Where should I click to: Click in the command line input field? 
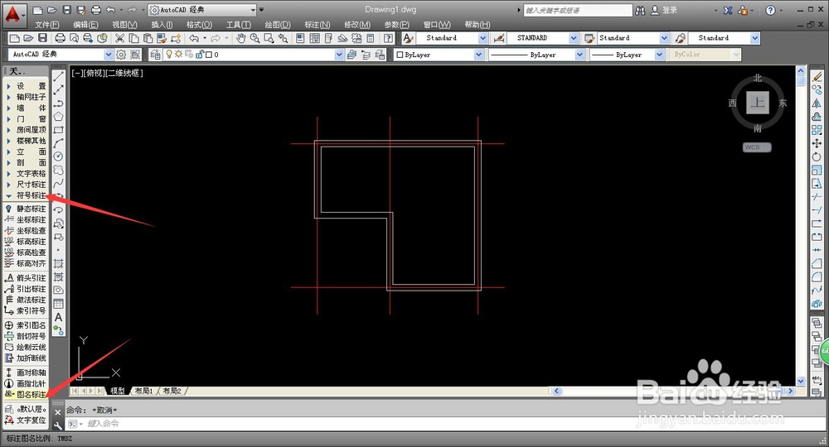444,423
